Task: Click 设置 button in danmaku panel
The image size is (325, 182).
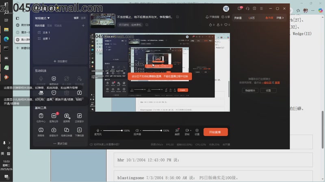Action: (x=268, y=90)
